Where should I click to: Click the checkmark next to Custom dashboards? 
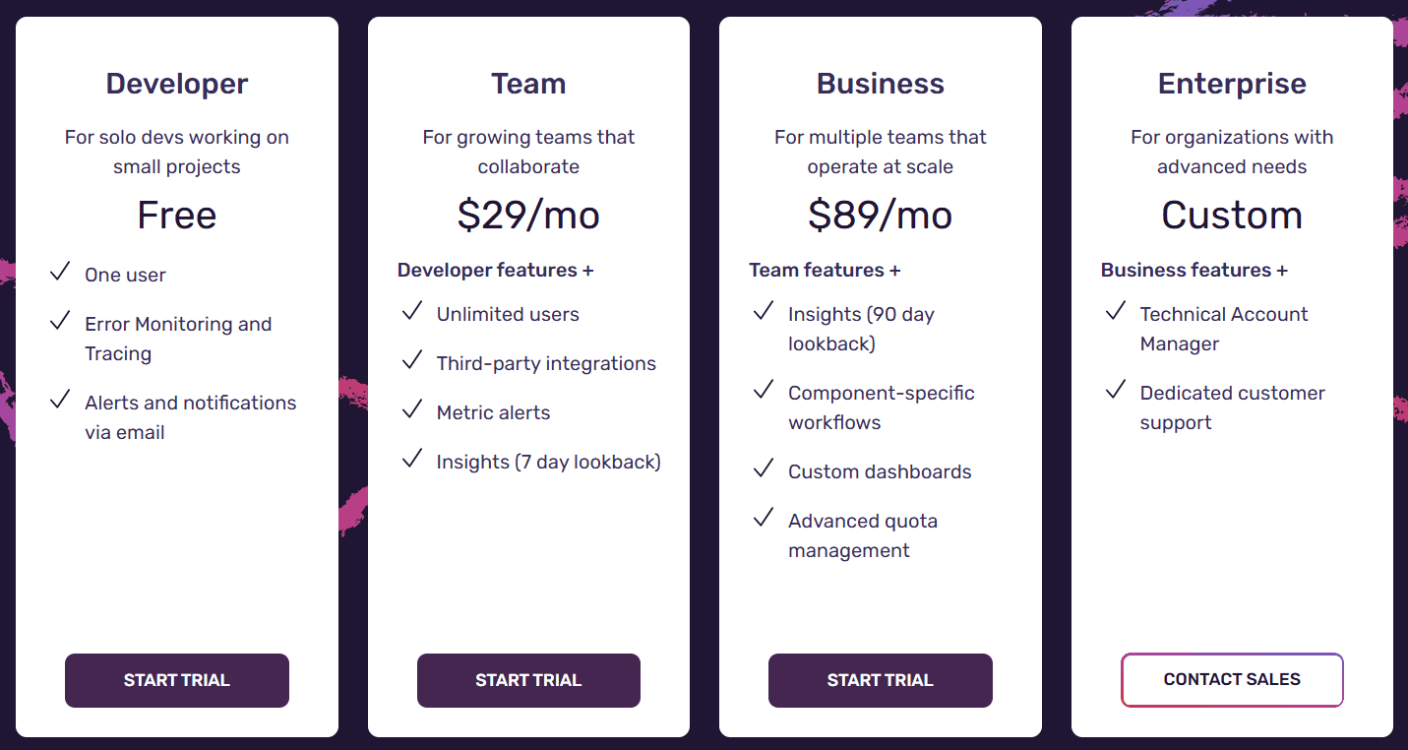[764, 469]
